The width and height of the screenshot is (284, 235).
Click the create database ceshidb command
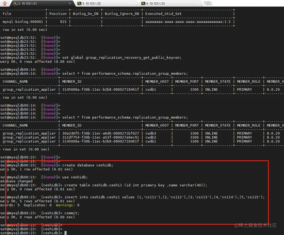click(88, 165)
